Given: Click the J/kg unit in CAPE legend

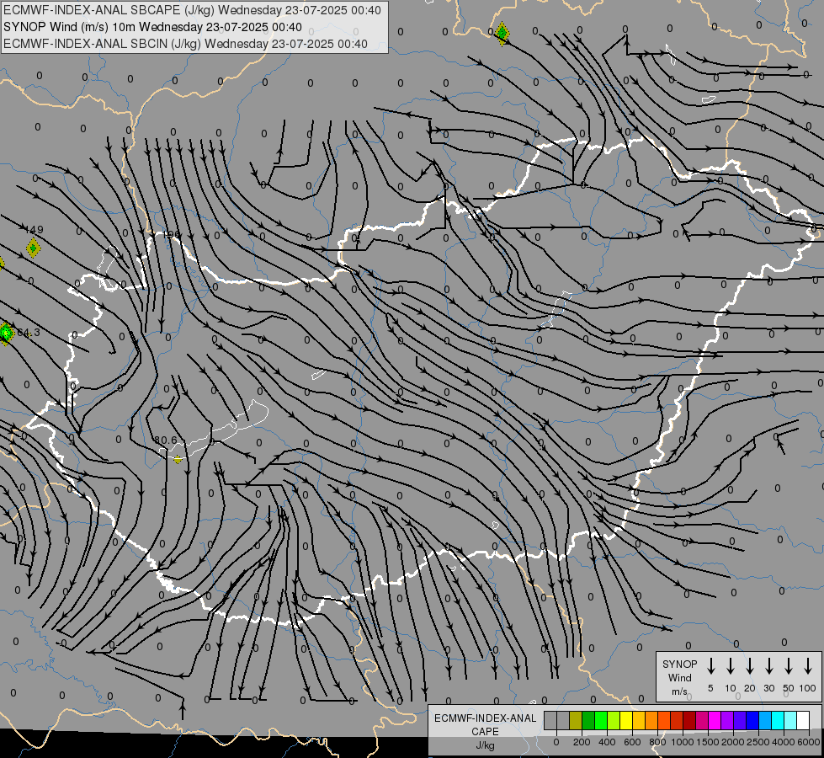Looking at the screenshot, I should coord(485,745).
